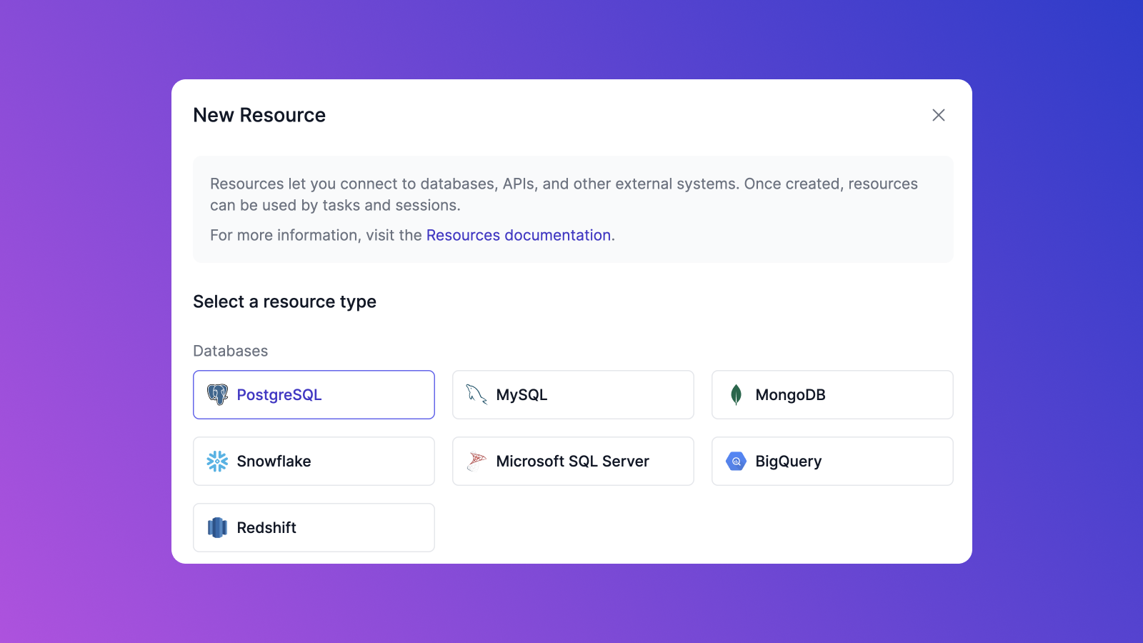The height and width of the screenshot is (643, 1143).
Task: Click the MySQL dolphin icon
Action: tap(476, 394)
